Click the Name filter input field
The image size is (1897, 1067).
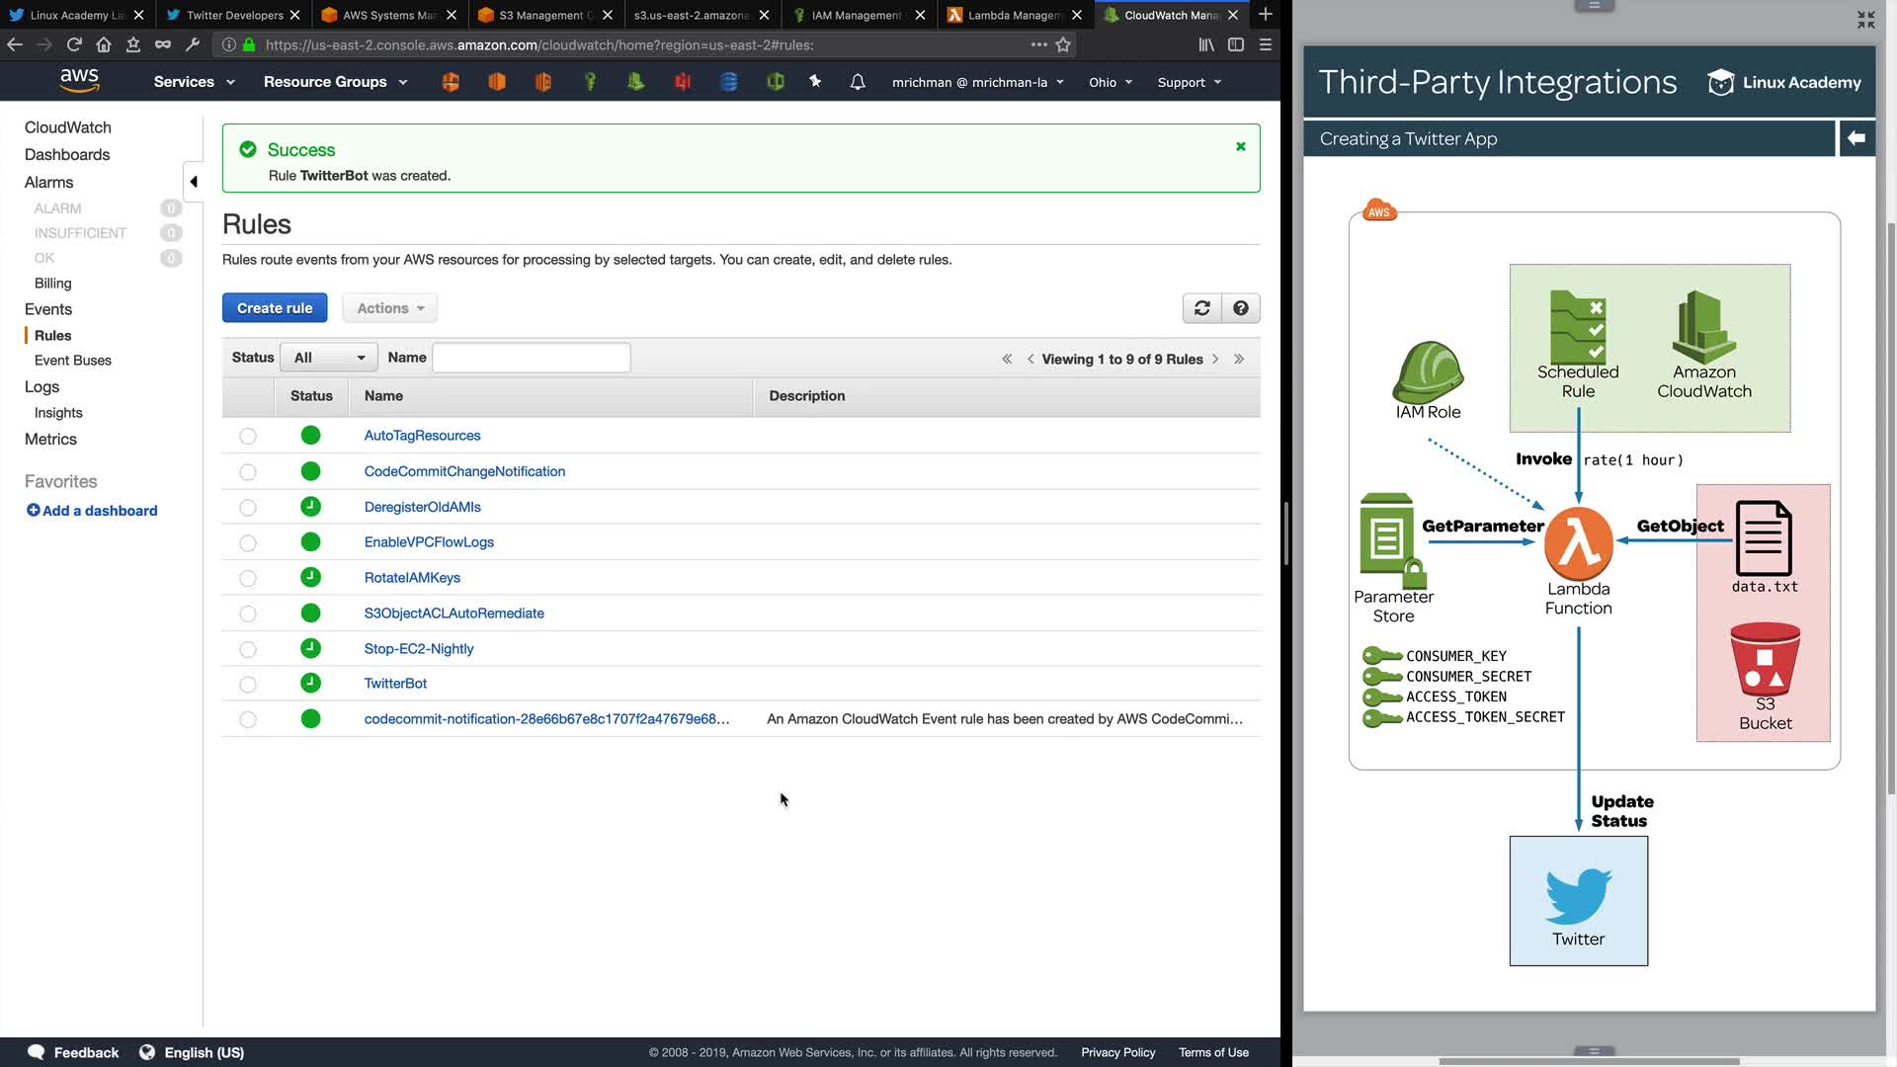[x=532, y=358]
